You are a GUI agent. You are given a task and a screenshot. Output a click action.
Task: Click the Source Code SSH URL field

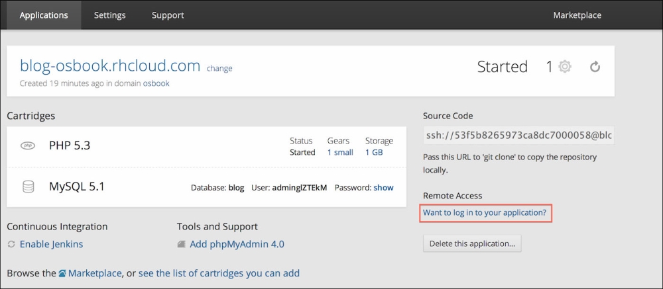518,136
